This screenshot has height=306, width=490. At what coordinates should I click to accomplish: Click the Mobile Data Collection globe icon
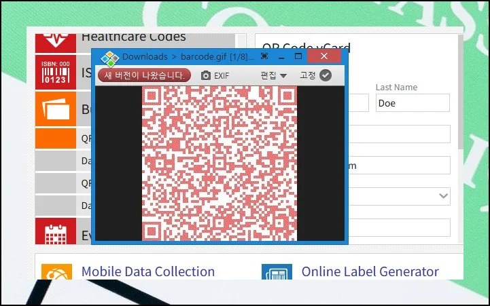click(x=56, y=273)
